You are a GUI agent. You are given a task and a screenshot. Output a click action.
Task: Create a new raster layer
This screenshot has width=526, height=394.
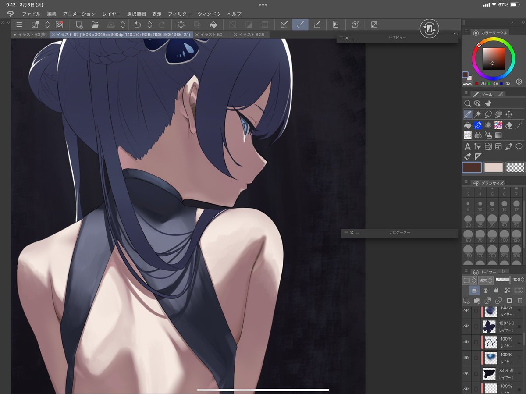(x=466, y=301)
